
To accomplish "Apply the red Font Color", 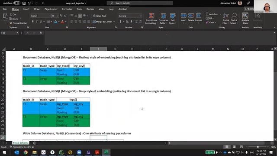I will pos(62,22).
